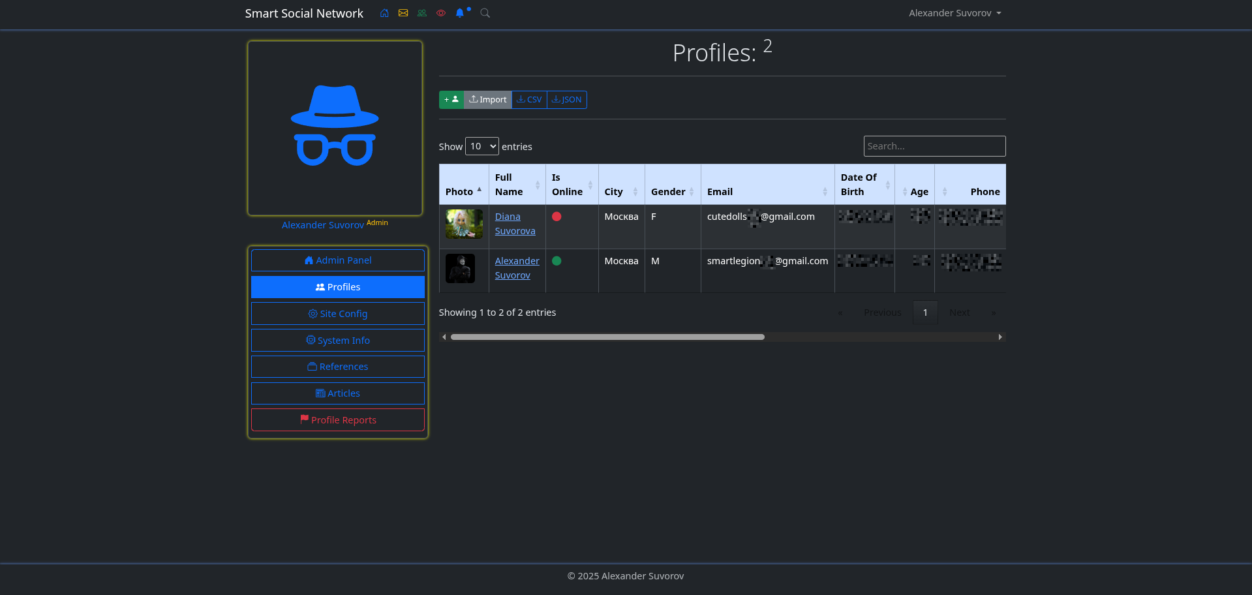Image resolution: width=1252 pixels, height=595 pixels.
Task: Click the search magnifier icon in navbar
Action: click(485, 13)
